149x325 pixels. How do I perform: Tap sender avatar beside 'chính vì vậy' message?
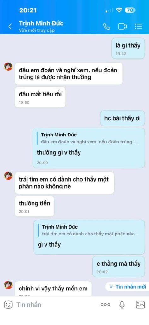[9, 285]
